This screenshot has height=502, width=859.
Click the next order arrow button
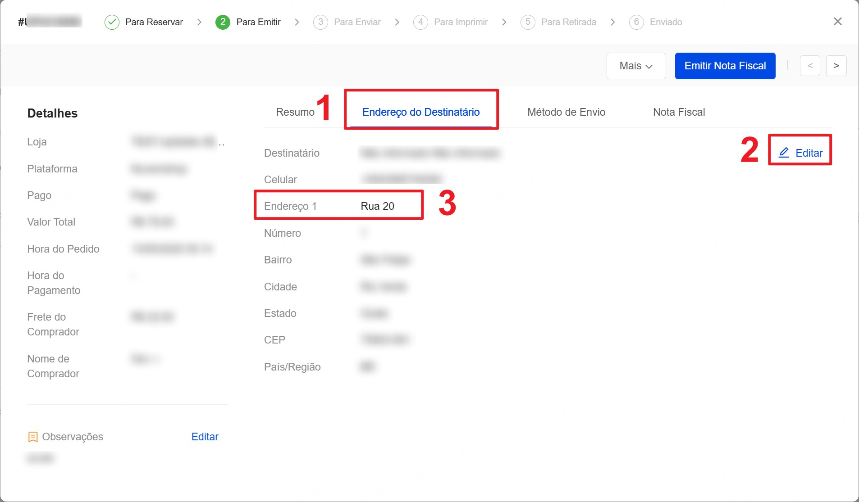click(836, 66)
